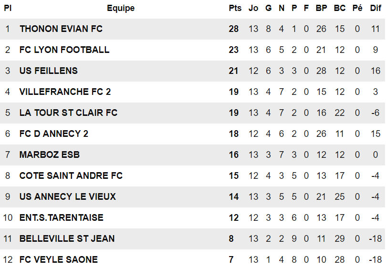This screenshot has width=386, height=268.
Task: Click Thonon Evian's 28 points value
Action: pos(234,29)
